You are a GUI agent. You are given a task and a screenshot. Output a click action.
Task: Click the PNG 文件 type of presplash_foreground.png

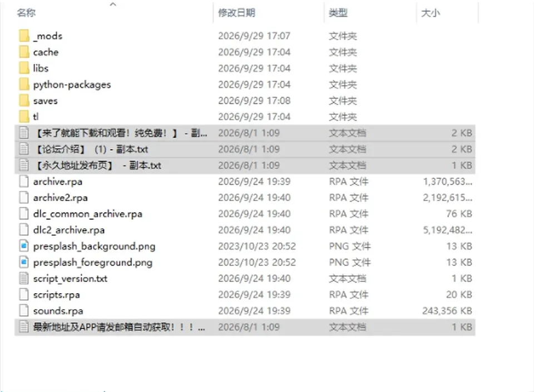point(350,263)
